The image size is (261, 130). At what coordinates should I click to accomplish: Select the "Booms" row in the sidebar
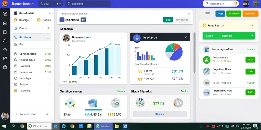point(32,28)
